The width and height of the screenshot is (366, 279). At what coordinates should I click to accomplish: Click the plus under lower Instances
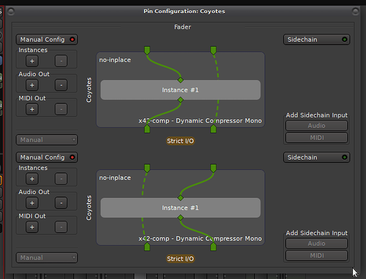point(32,179)
